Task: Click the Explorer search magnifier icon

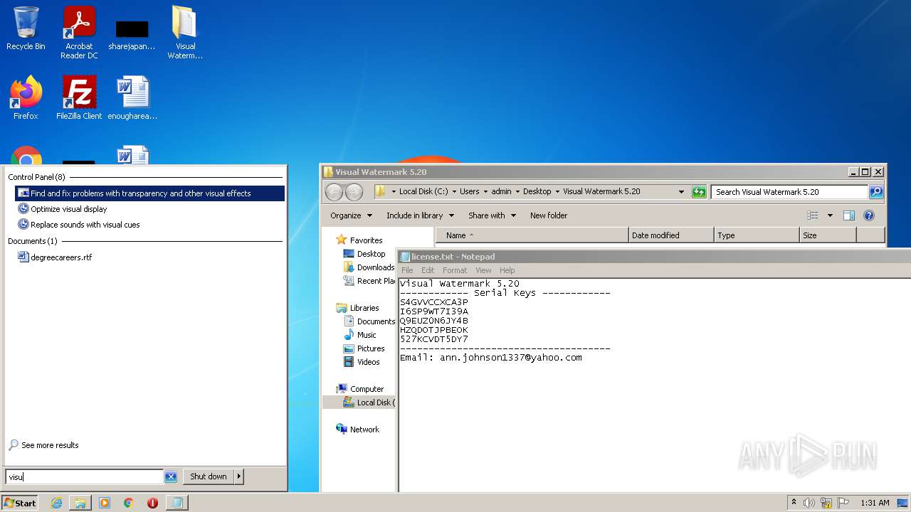Action: (876, 192)
